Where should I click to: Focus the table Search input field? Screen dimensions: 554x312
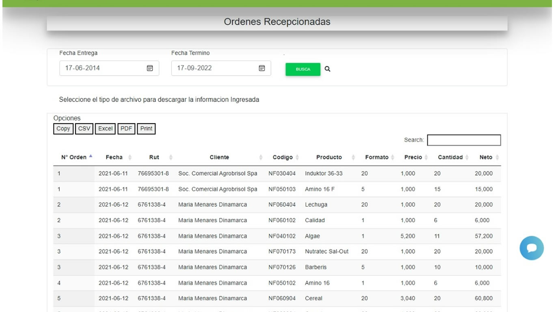pyautogui.click(x=464, y=140)
